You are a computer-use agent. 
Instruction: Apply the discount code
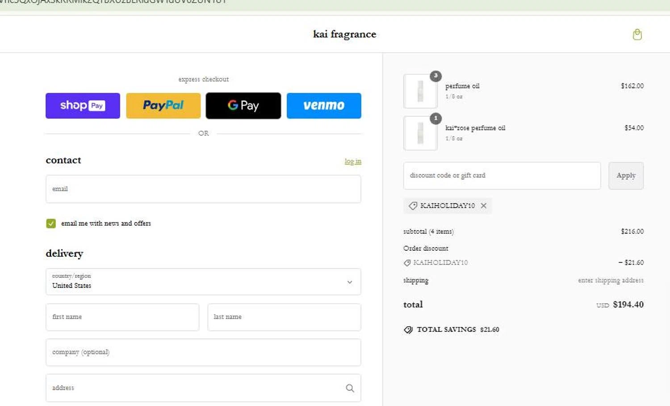click(626, 176)
